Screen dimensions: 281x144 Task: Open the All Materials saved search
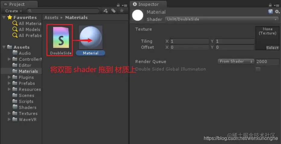click(27, 23)
